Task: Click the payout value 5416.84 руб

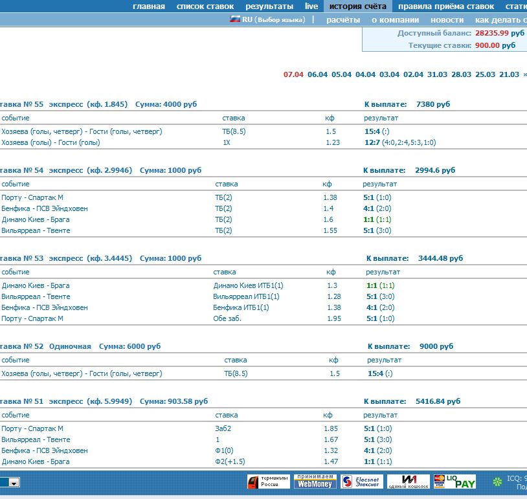Action: tap(438, 401)
